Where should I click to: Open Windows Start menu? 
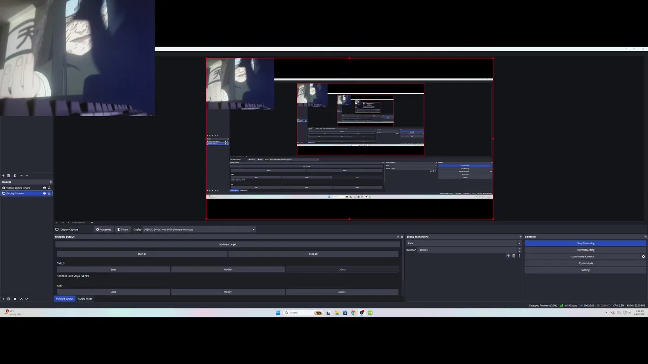click(278, 313)
